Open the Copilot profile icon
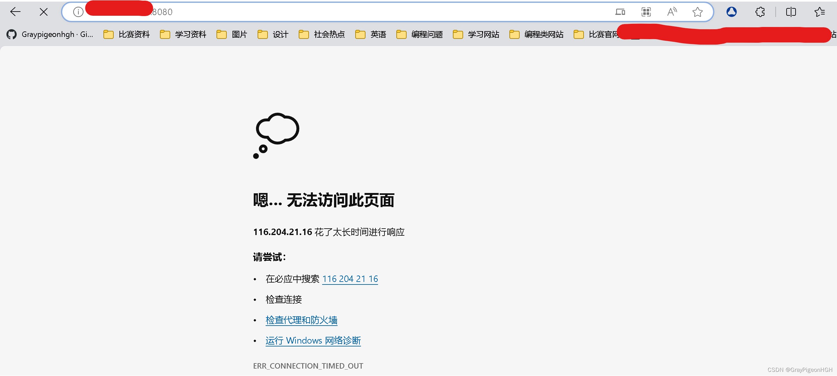Image resolution: width=837 pixels, height=376 pixels. [731, 12]
